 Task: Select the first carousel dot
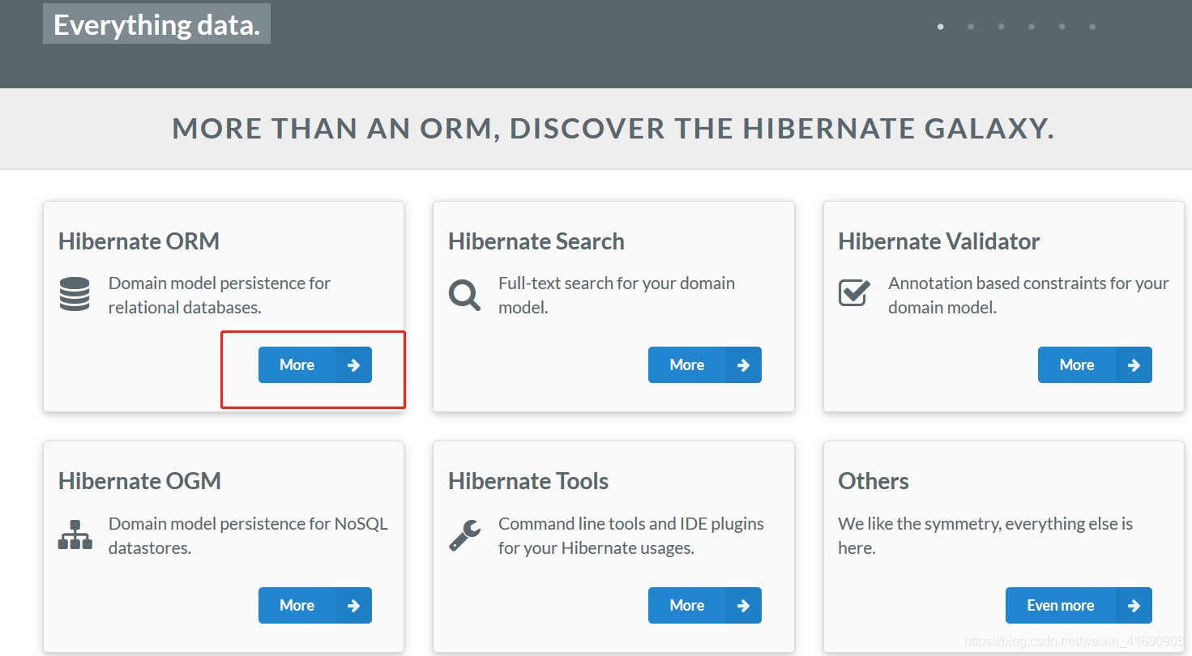940,27
